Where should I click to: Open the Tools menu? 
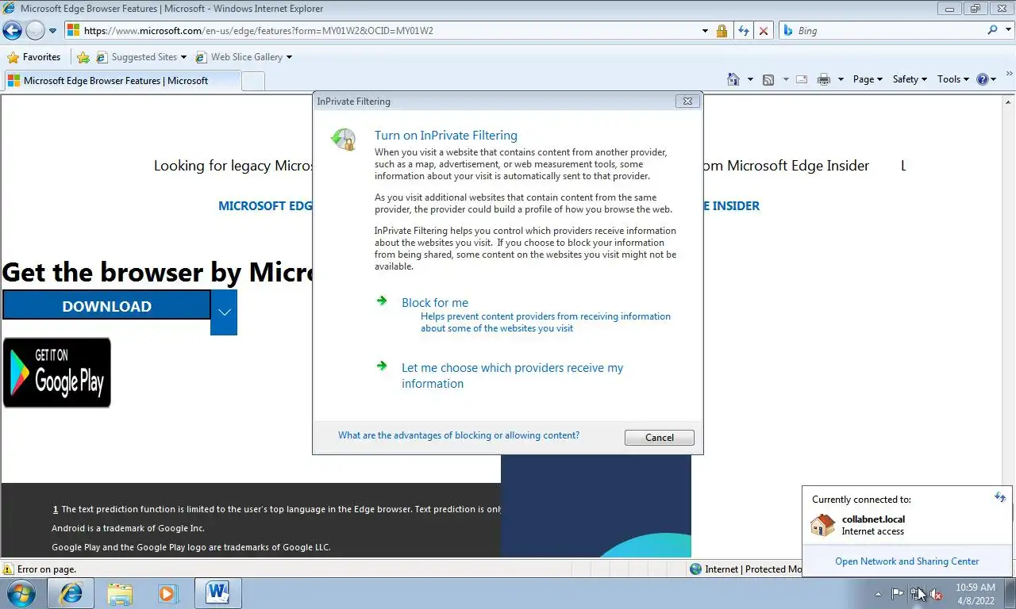pos(953,79)
